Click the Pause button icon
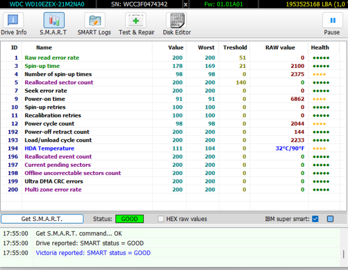The height and width of the screenshot is (270, 348). click(333, 20)
